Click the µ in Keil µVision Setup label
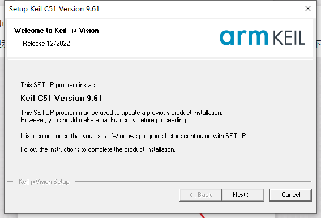This screenshot has height=218, width=321. coord(32,182)
